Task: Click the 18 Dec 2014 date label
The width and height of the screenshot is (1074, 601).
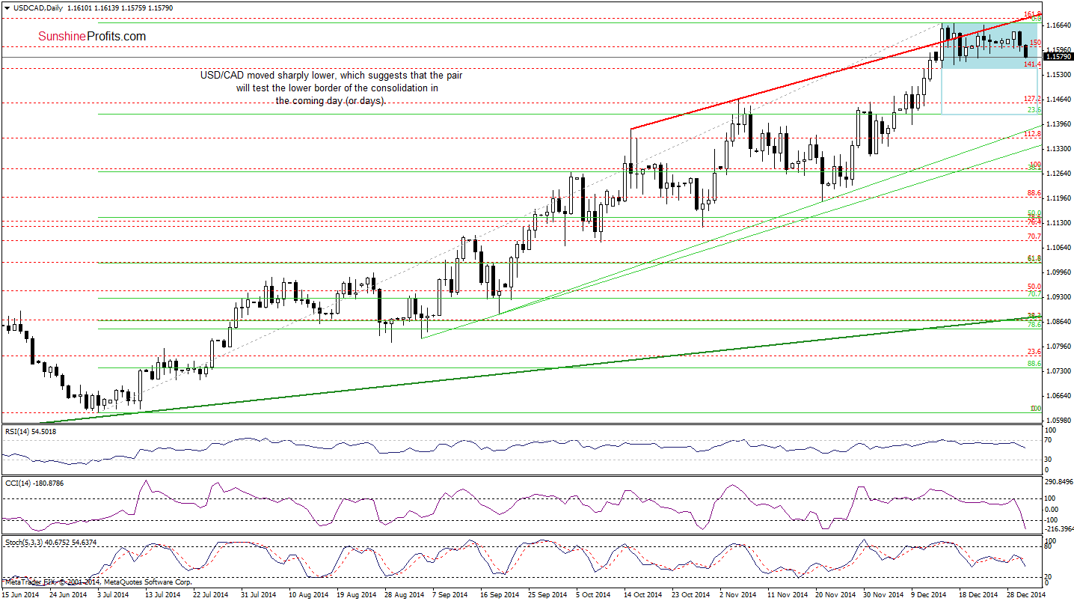Action: pos(979,595)
